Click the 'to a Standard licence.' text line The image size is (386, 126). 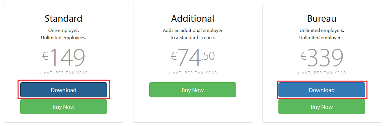click(193, 38)
